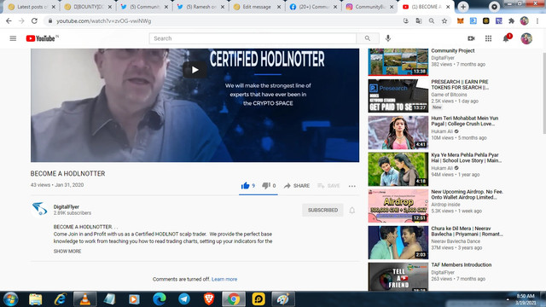Click the page vertical scrollbar
The image size is (546, 307).
543,93
